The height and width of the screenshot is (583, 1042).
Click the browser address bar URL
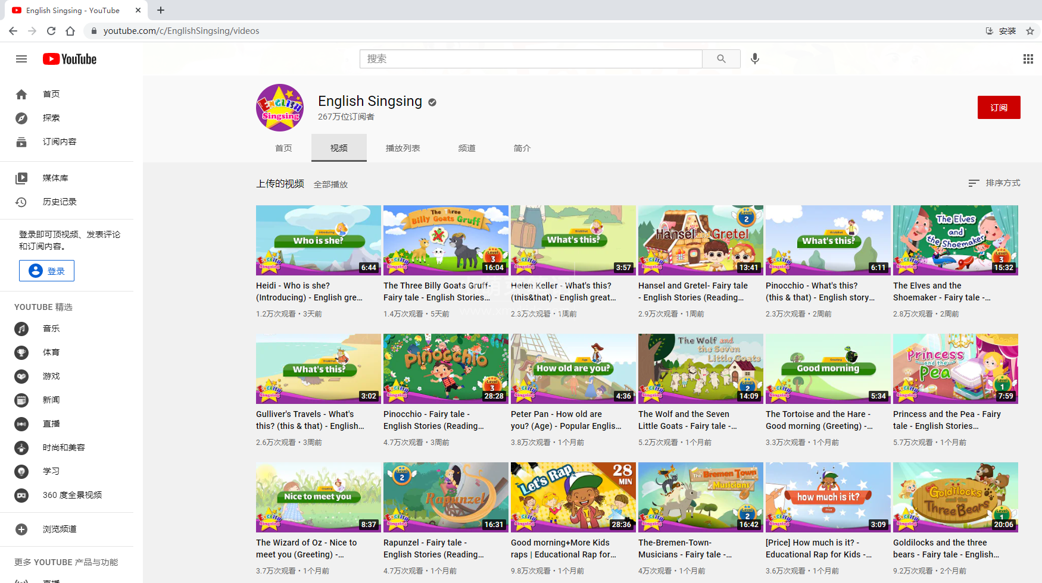tap(181, 31)
